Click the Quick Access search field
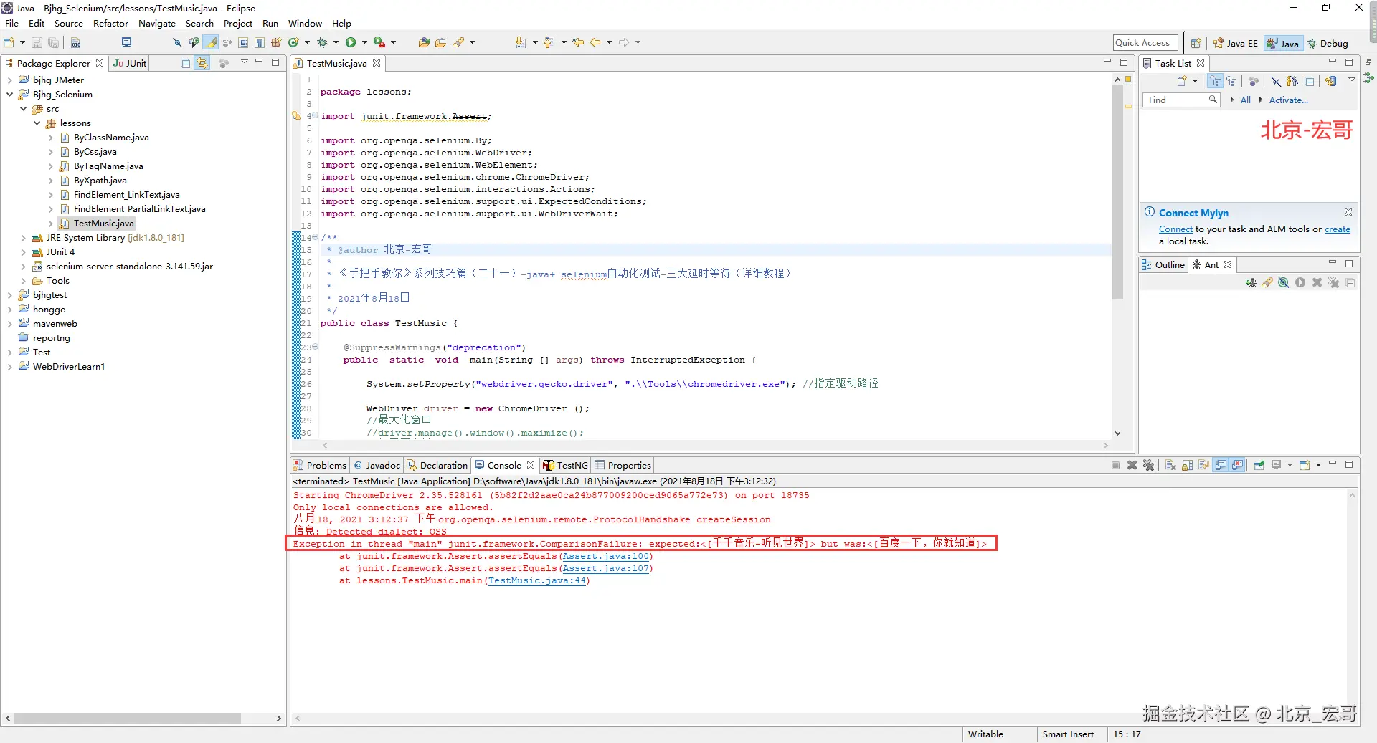The width and height of the screenshot is (1377, 743). (1145, 43)
